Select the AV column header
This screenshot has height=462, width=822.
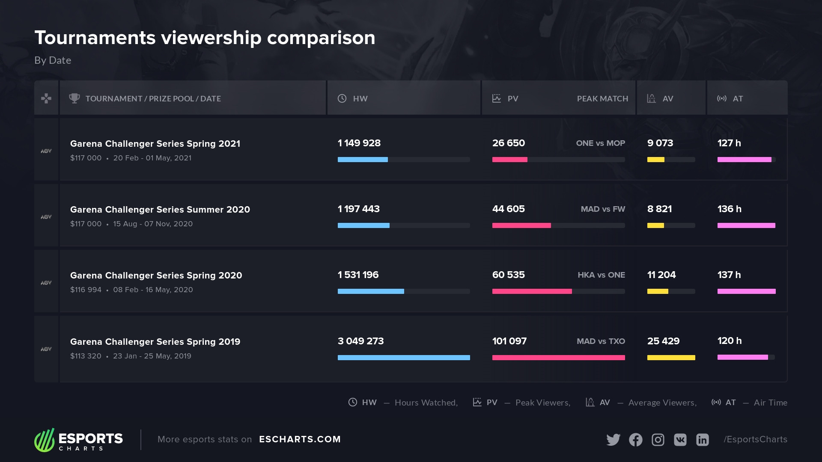click(667, 98)
